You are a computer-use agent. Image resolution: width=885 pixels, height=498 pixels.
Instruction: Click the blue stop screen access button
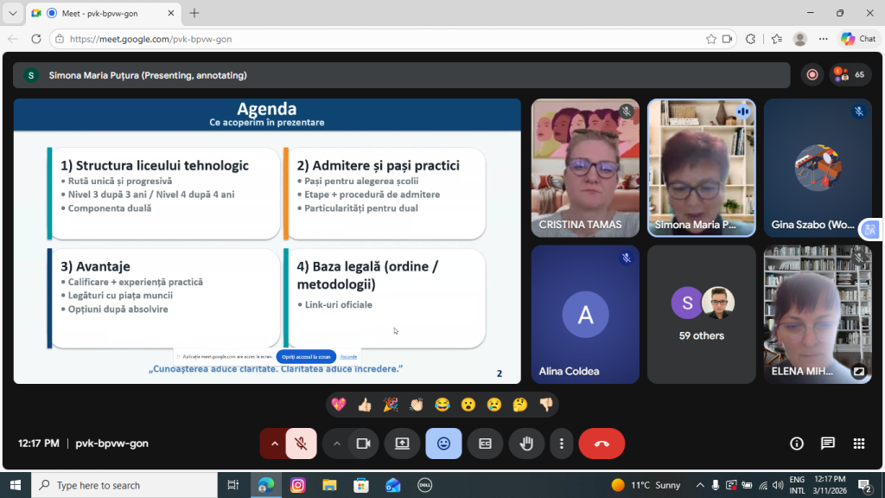(x=306, y=356)
